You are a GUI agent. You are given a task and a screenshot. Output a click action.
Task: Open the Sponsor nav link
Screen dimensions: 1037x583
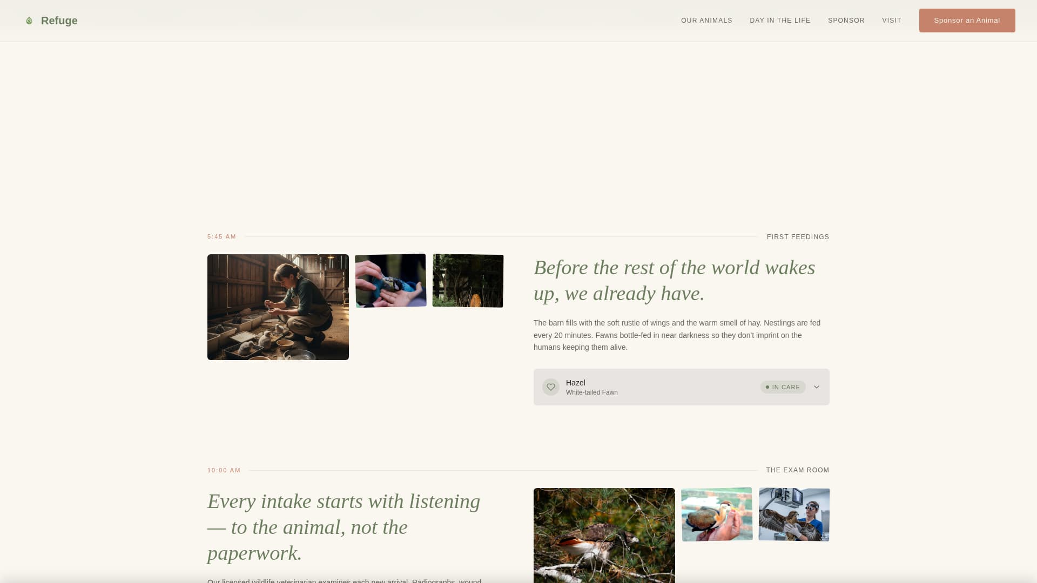[x=846, y=21]
